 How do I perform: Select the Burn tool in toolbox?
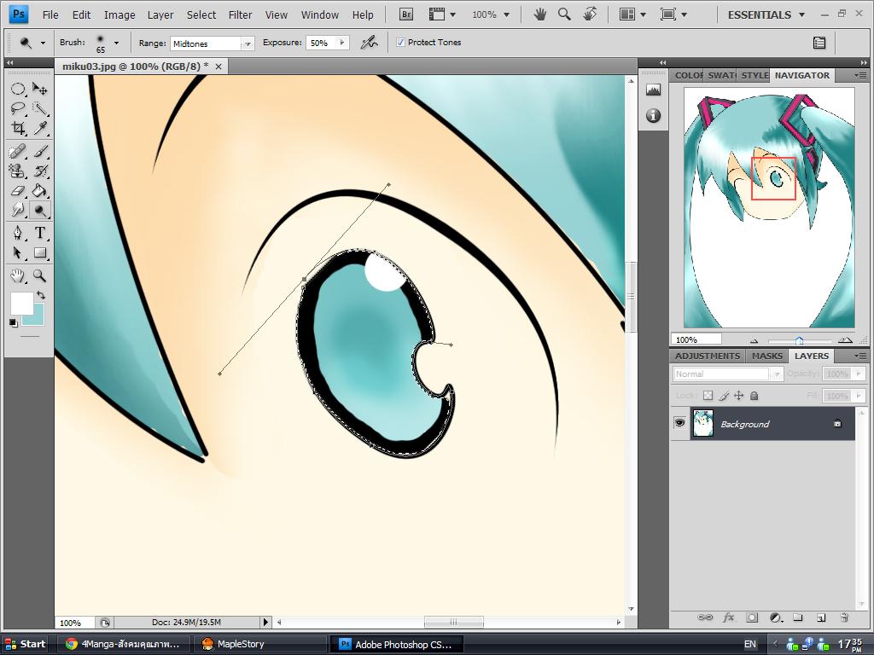tap(39, 210)
